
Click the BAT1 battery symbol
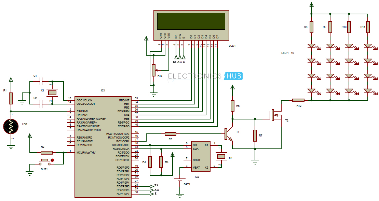point(180,180)
